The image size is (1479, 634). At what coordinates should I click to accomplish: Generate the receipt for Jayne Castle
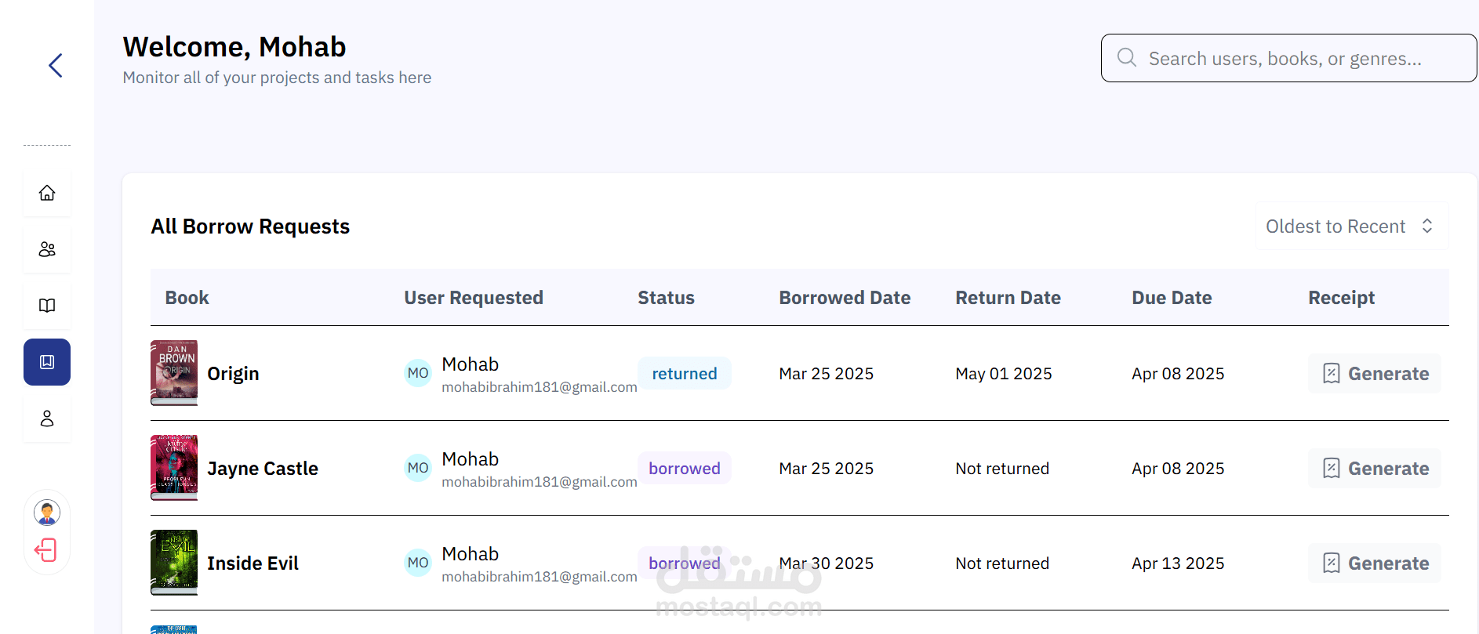pos(1375,469)
